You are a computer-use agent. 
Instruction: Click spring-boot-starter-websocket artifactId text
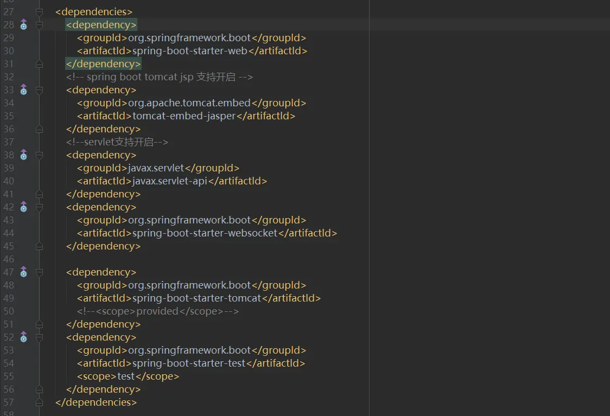205,233
